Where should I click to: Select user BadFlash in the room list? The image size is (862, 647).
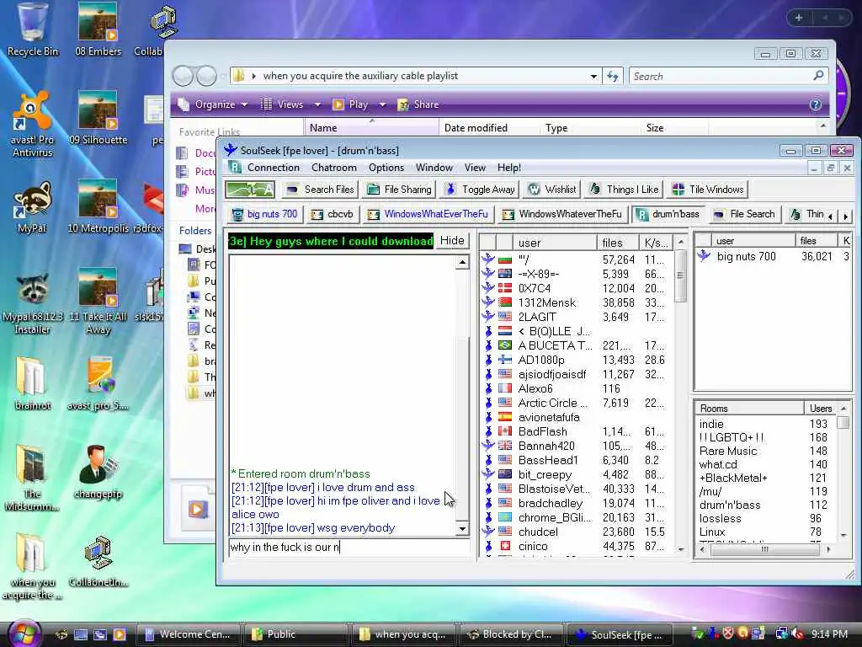pyautogui.click(x=577, y=431)
